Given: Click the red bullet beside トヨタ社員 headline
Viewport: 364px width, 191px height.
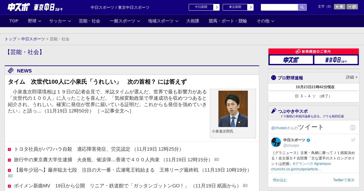Looking at the screenshot, I should click(x=9, y=149).
